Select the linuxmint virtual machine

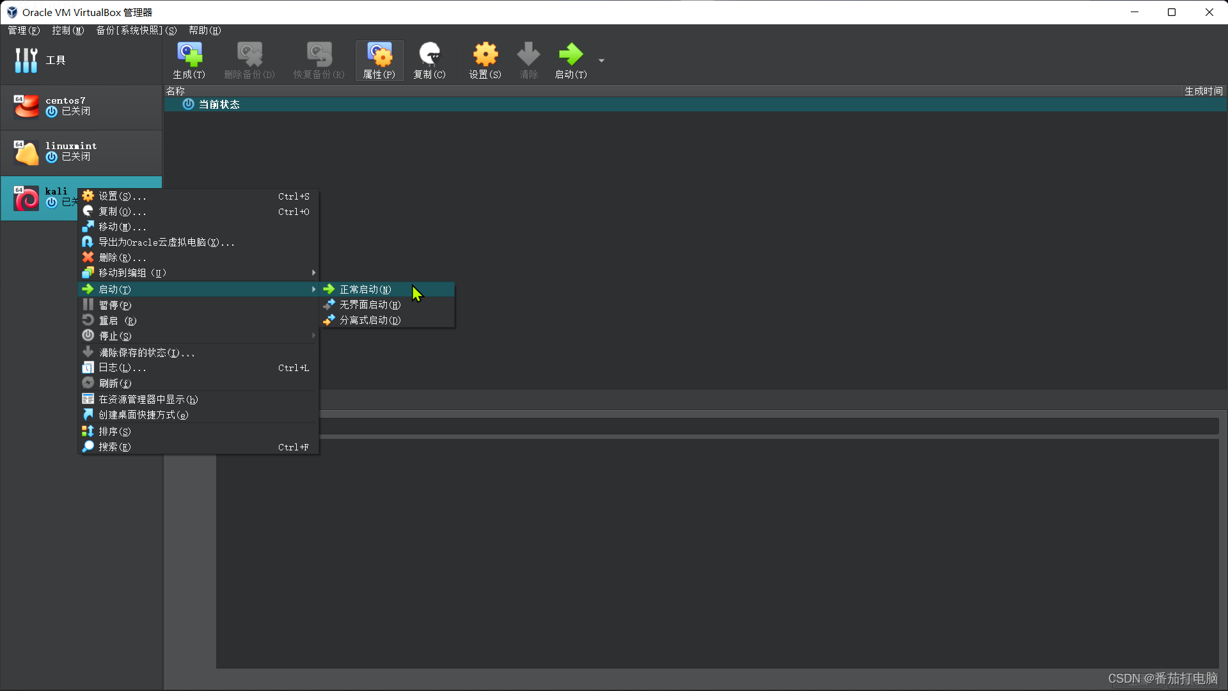click(81, 152)
